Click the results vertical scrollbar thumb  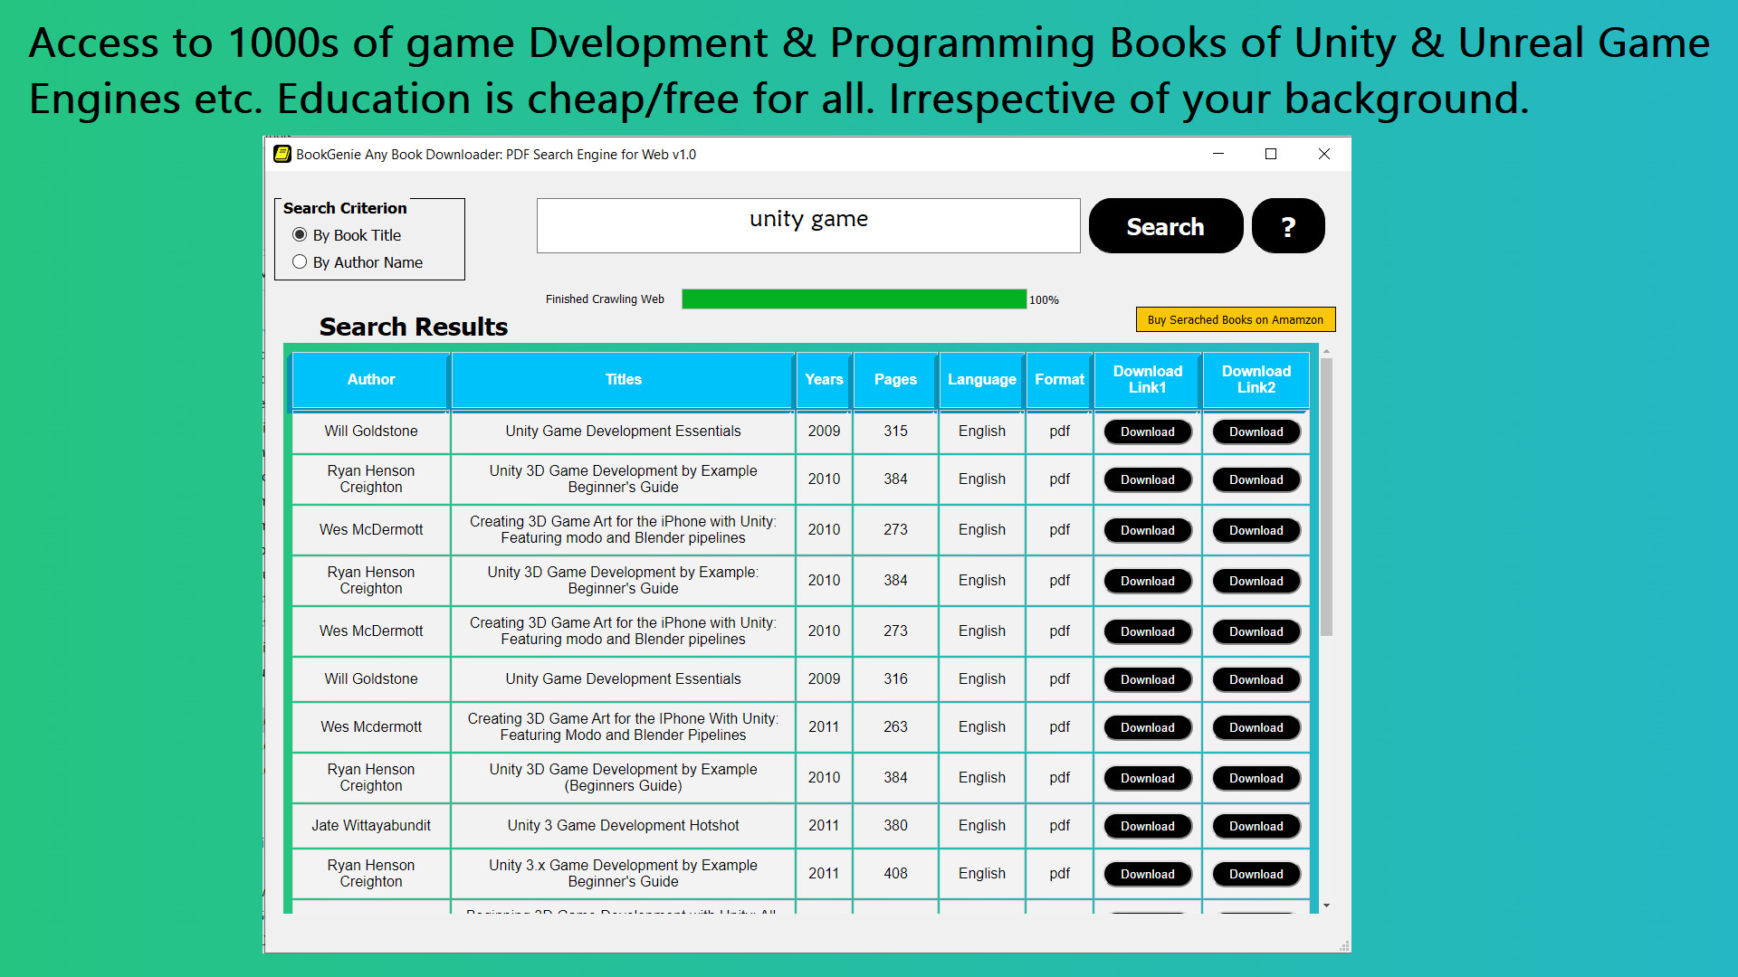(1326, 498)
